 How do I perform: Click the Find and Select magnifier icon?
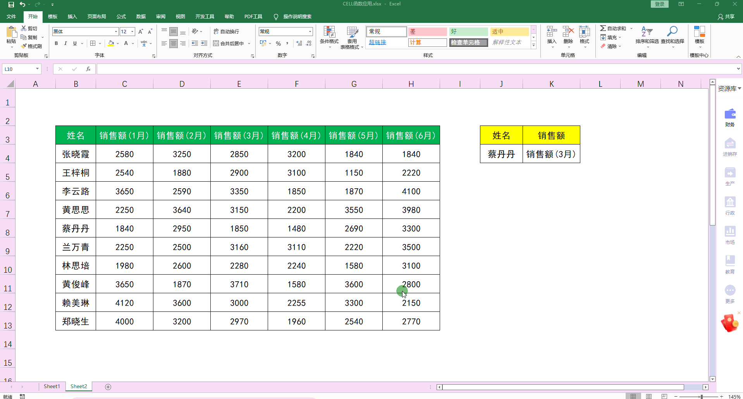click(x=672, y=31)
